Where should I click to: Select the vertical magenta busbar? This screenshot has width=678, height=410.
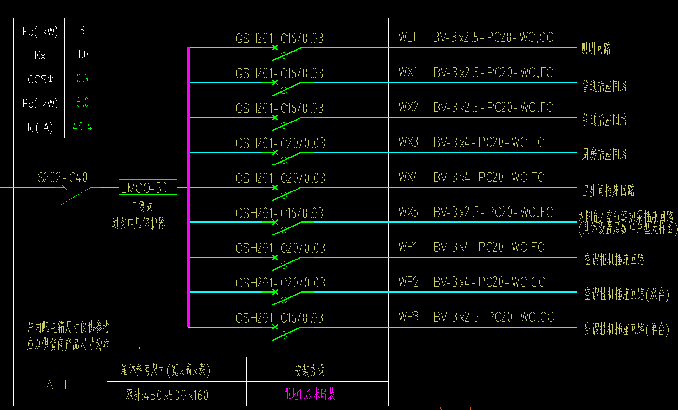click(188, 187)
